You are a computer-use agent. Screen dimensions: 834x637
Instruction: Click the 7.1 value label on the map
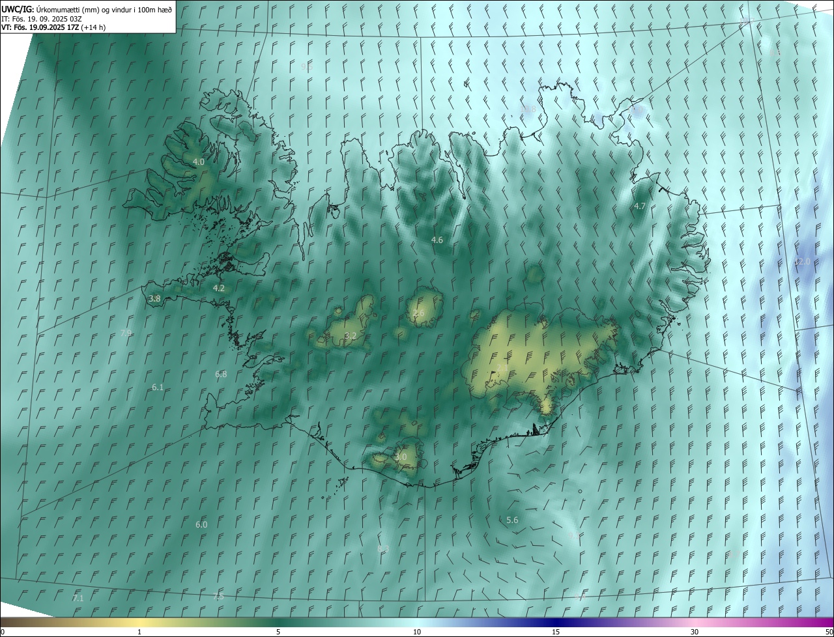[78, 598]
